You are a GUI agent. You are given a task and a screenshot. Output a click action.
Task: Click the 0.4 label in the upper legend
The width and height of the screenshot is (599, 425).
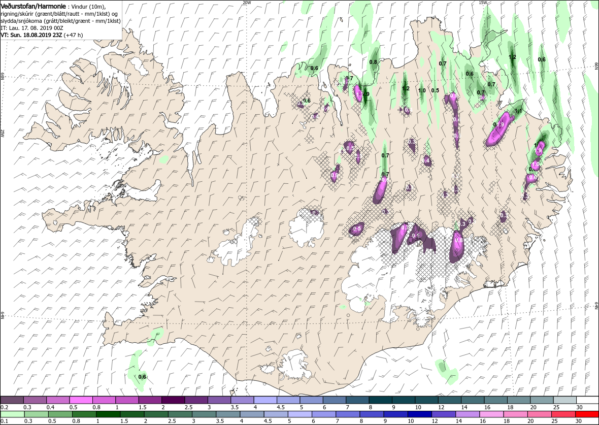[x=50, y=407]
